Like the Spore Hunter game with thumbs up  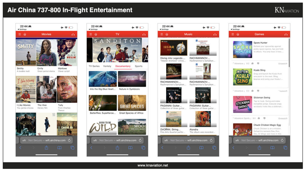pos(253,63)
